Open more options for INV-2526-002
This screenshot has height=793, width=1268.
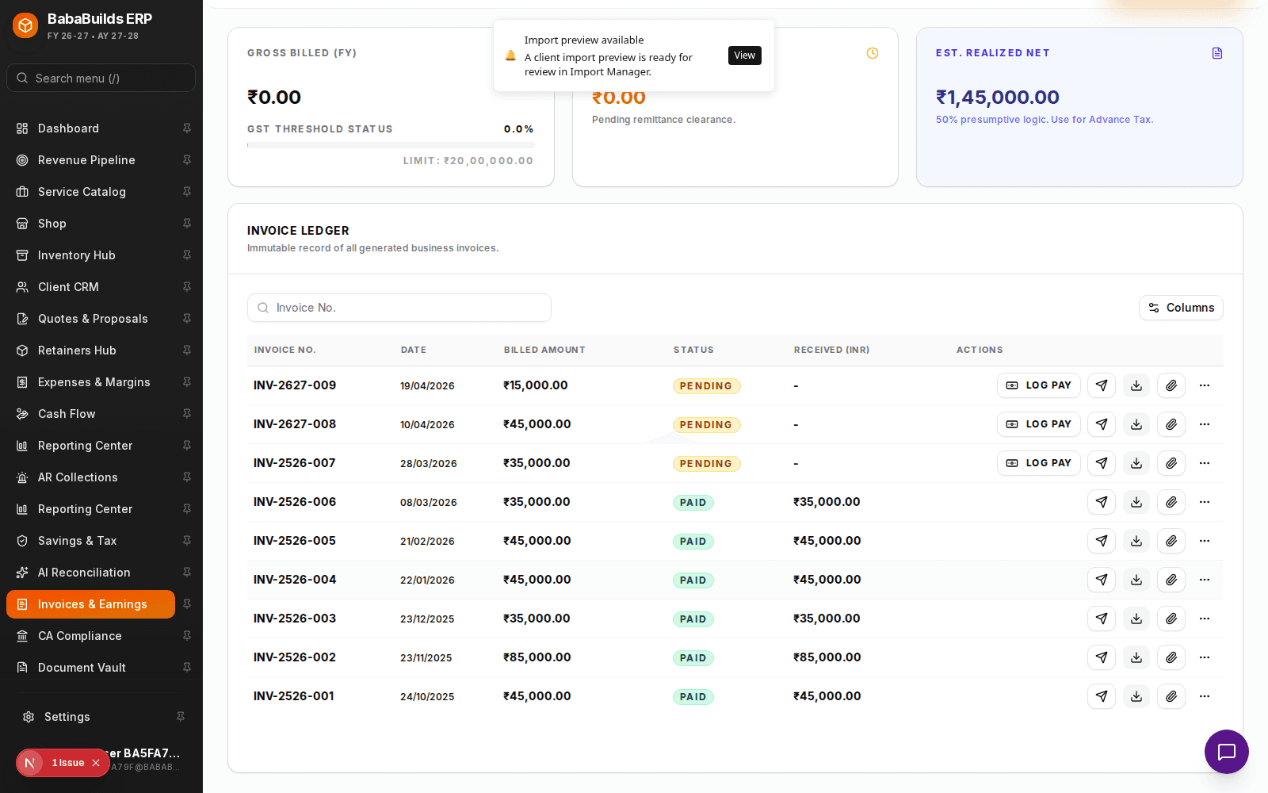1205,657
